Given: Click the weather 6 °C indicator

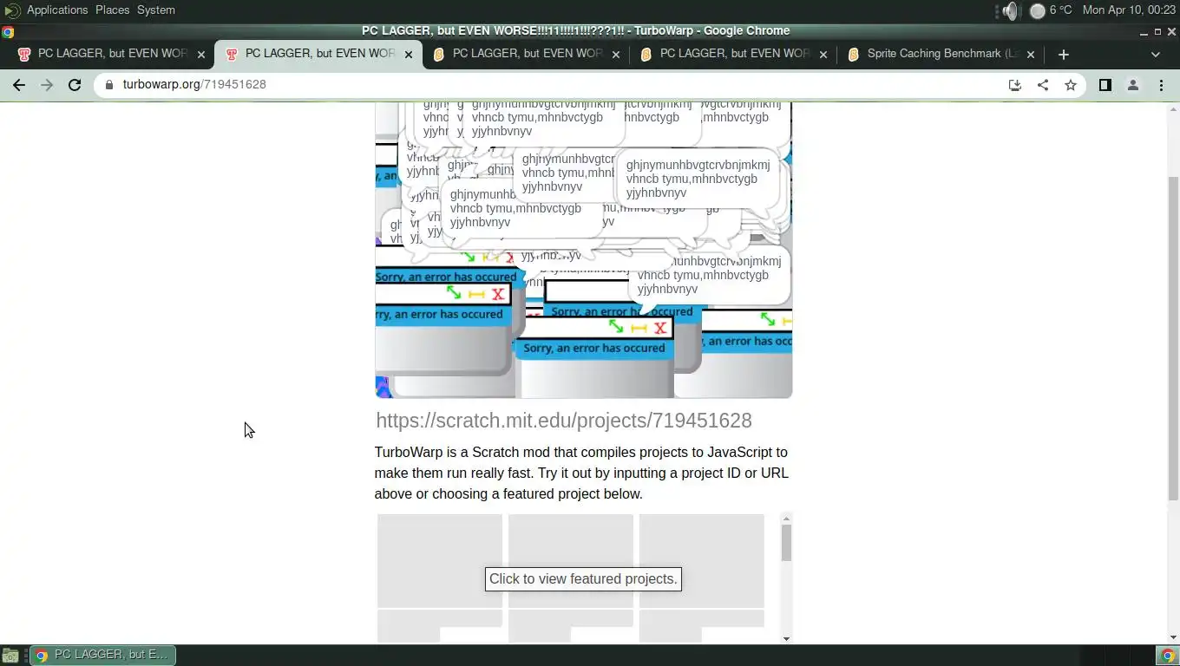Looking at the screenshot, I should point(1050,10).
